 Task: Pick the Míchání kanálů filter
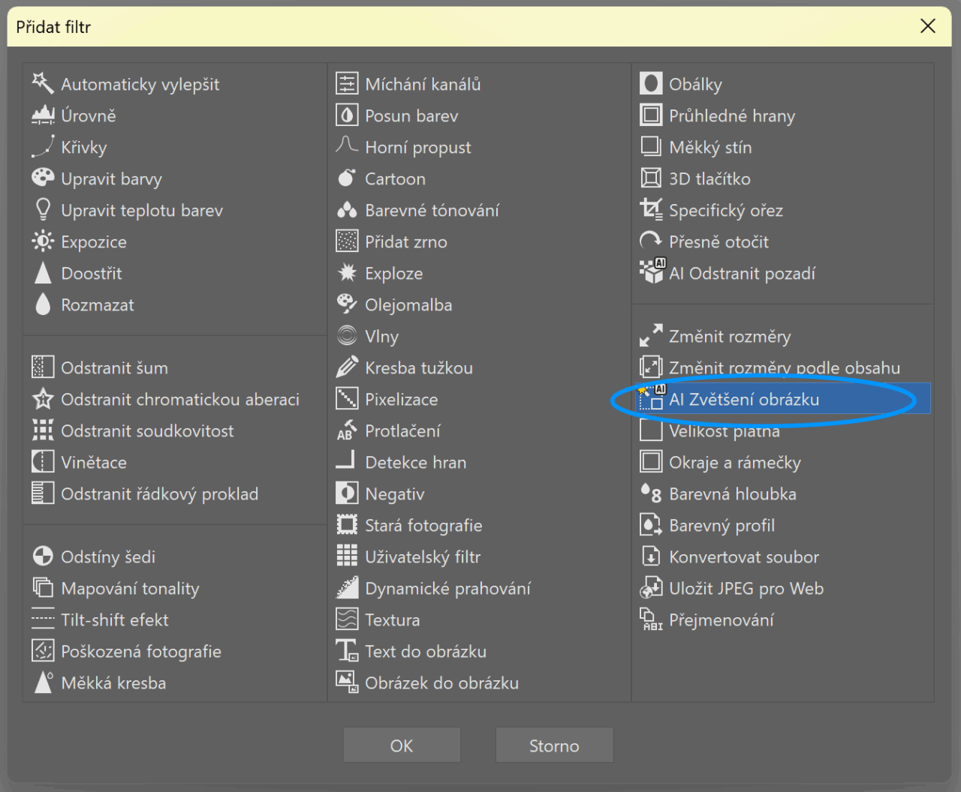(x=423, y=84)
